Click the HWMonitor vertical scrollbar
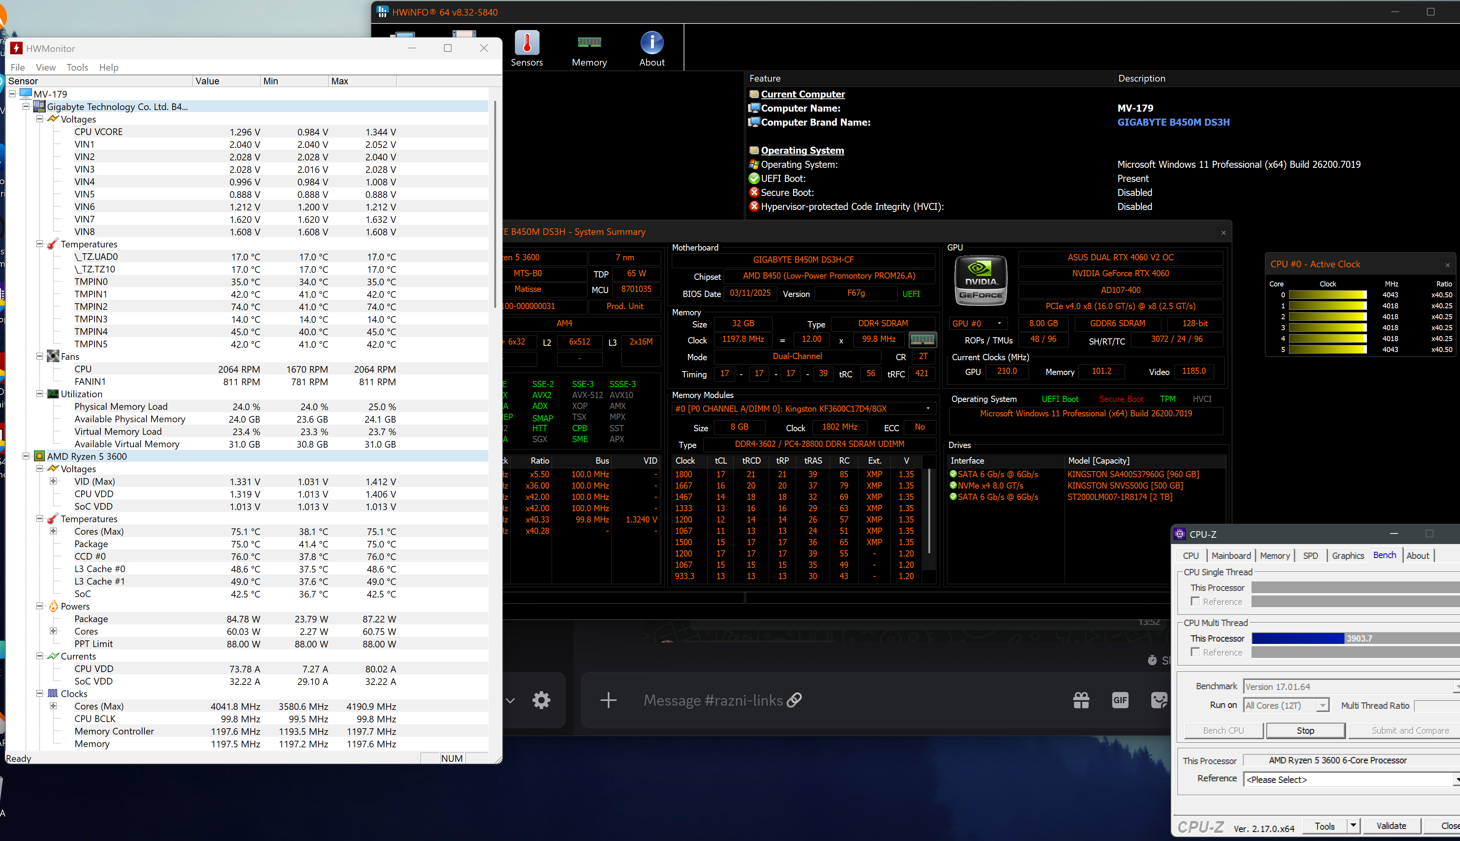This screenshot has height=841, width=1460. [x=495, y=202]
